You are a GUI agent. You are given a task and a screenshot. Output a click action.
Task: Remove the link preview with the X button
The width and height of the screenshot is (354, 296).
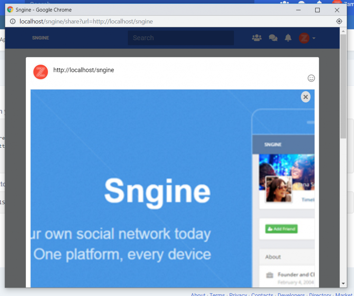306,97
